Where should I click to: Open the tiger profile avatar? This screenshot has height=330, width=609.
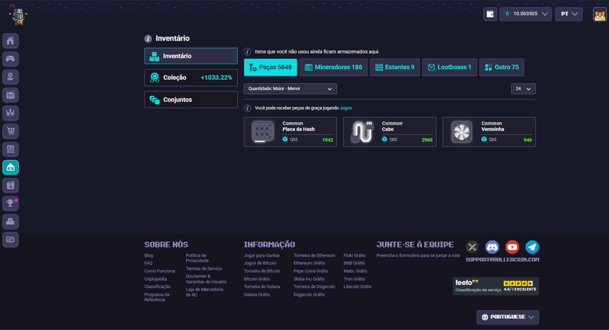600,14
